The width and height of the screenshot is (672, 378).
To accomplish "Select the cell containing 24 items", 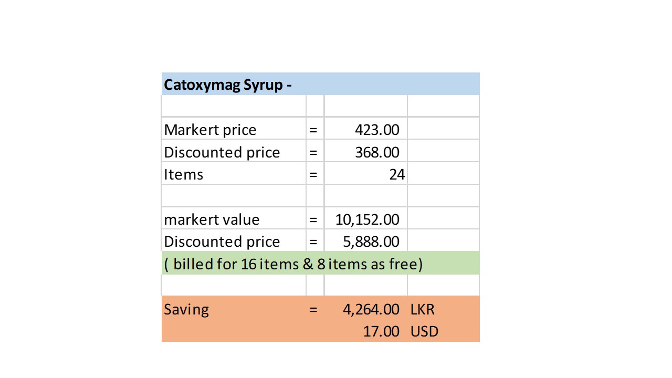I will 365,174.
